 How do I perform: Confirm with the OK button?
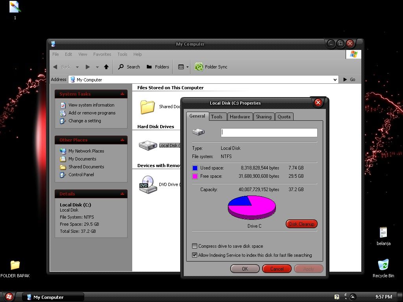click(x=245, y=269)
